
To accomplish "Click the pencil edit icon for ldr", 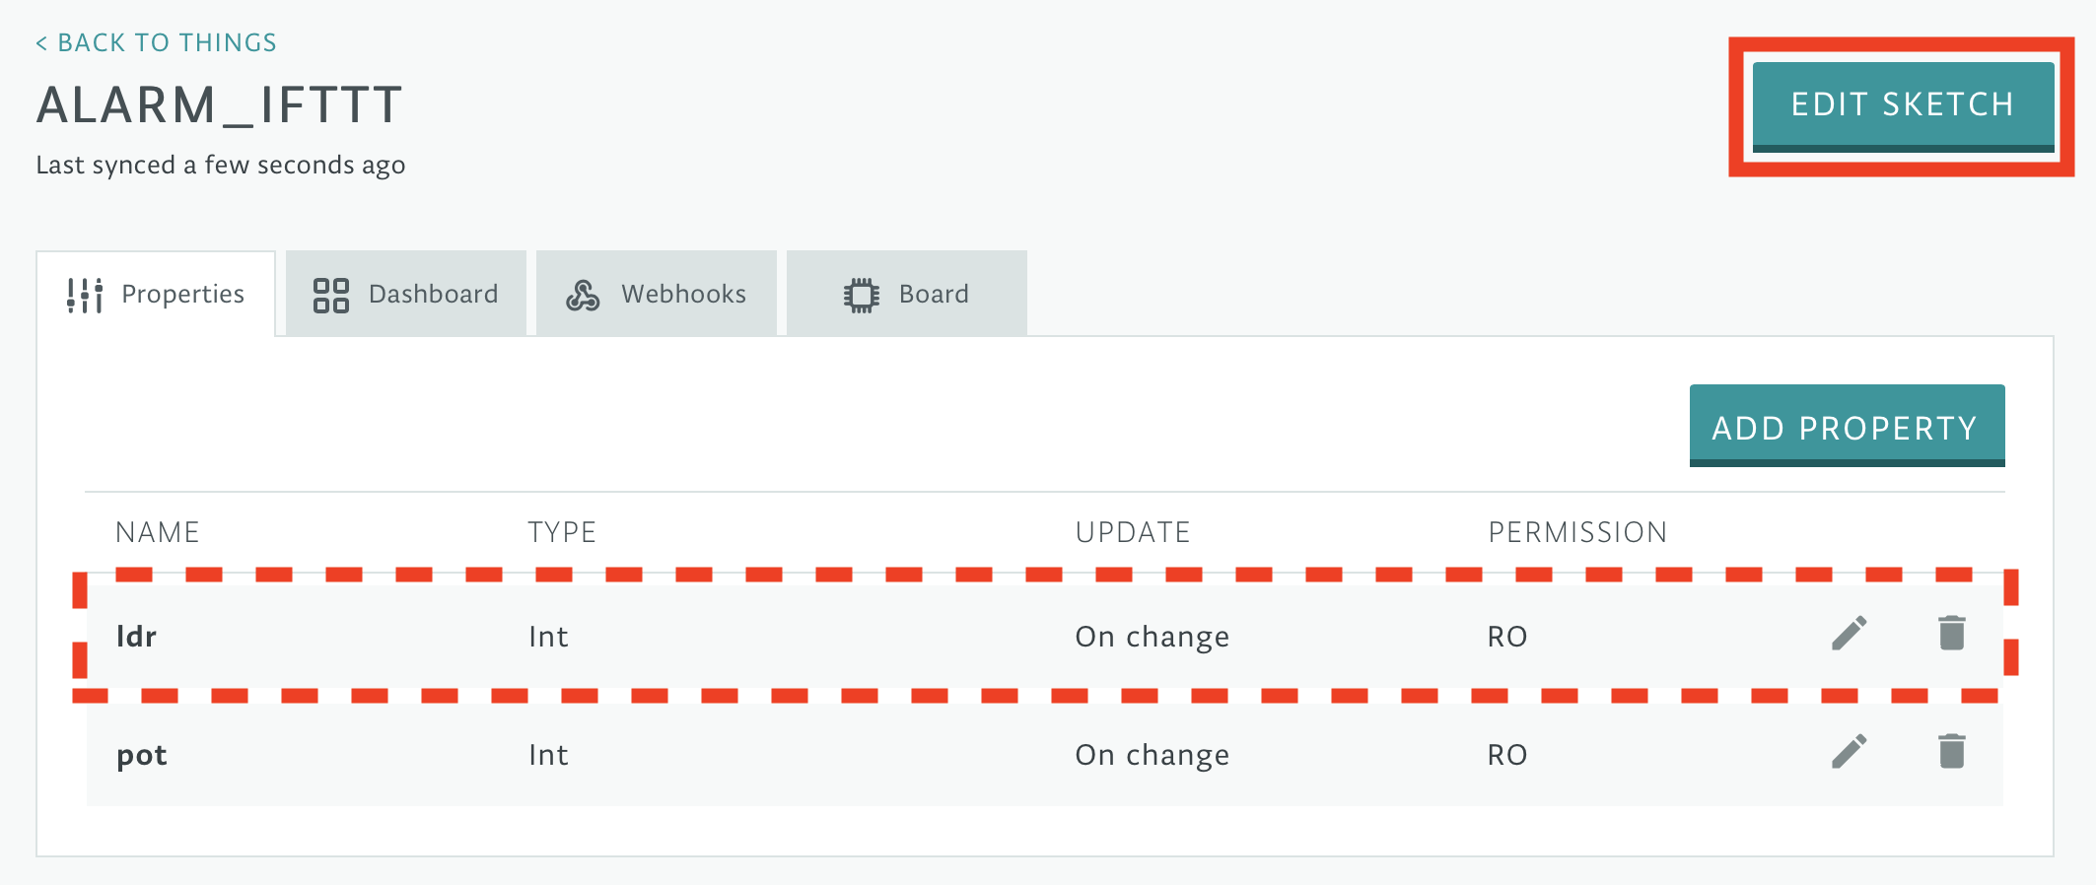I will click(1849, 634).
